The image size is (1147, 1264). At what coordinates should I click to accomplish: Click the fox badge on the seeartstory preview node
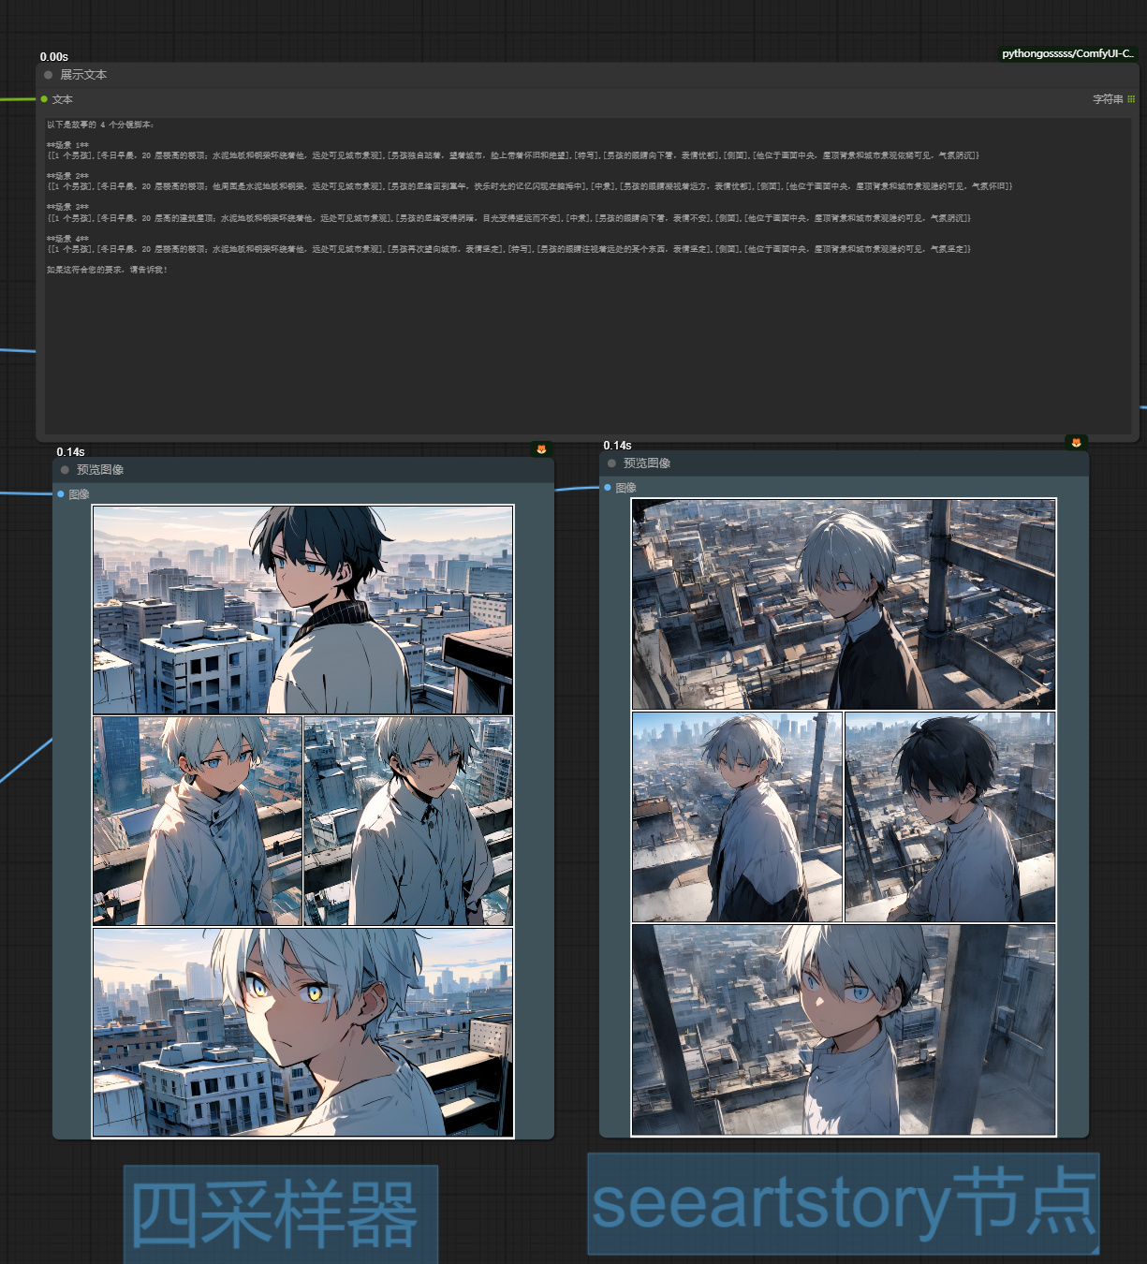1076,443
